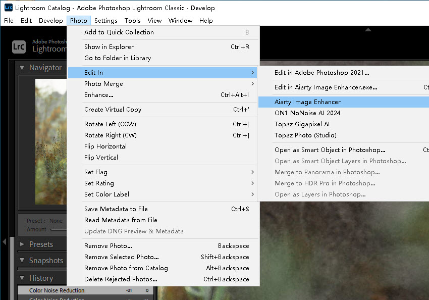The height and width of the screenshot is (300, 429).
Task: Choose Flip Vertical
Action: point(163,158)
